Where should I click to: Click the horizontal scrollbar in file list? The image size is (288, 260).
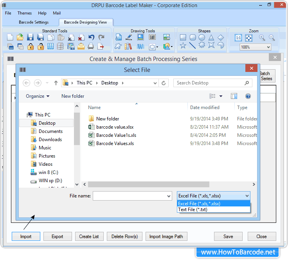click(148, 184)
